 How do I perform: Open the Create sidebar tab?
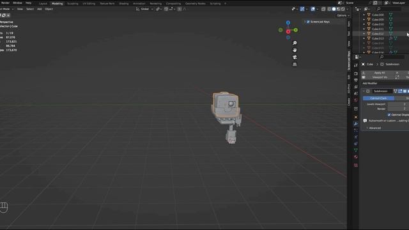(x=349, y=102)
